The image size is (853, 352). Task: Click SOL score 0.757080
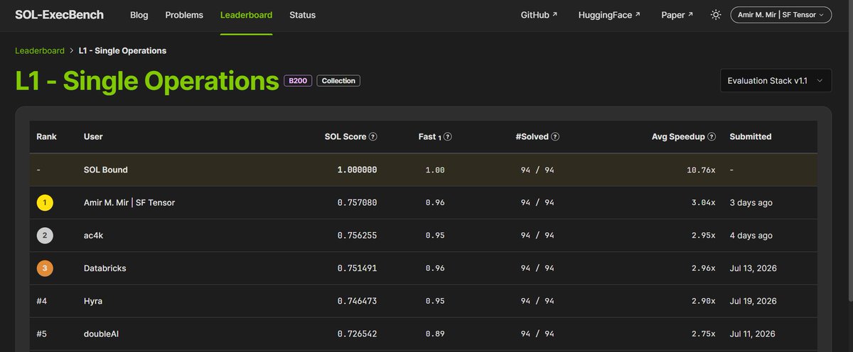(357, 203)
